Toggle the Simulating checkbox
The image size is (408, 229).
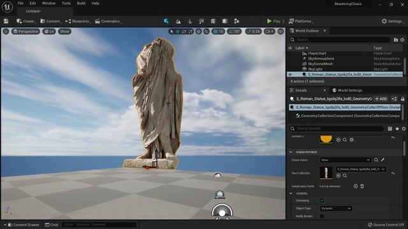[322, 201]
